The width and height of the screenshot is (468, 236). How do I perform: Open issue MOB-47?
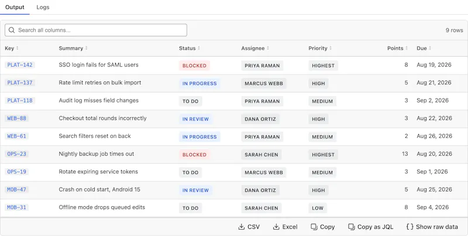(17, 189)
